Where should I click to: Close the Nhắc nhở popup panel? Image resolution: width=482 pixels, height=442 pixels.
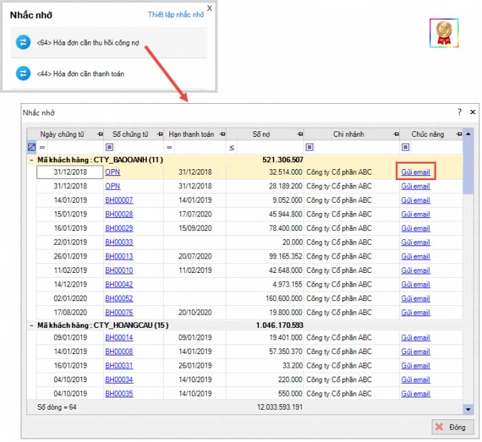[x=209, y=8]
